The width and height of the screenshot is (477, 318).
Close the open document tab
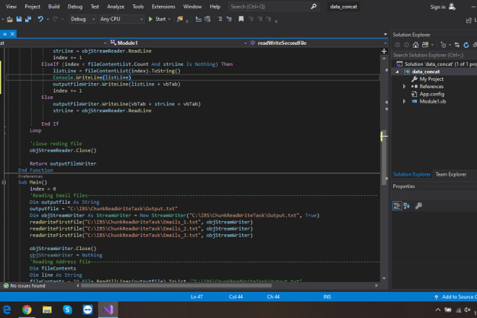pos(12,34)
